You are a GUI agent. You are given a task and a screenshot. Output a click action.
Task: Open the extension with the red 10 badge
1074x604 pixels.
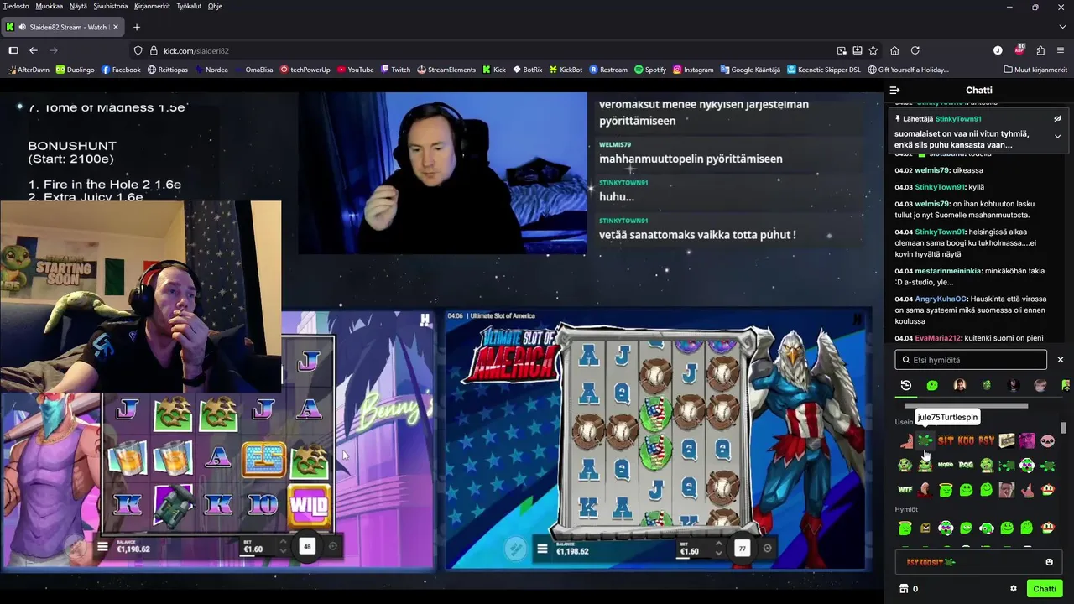(x=1019, y=49)
